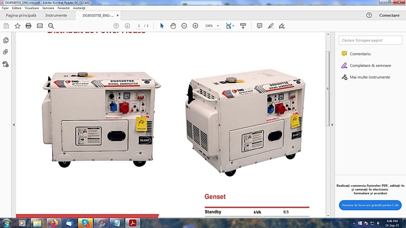Image resolution: width=406 pixels, height=228 pixels.
Task: Open the Find text magnifier tool
Action: coord(51,26)
